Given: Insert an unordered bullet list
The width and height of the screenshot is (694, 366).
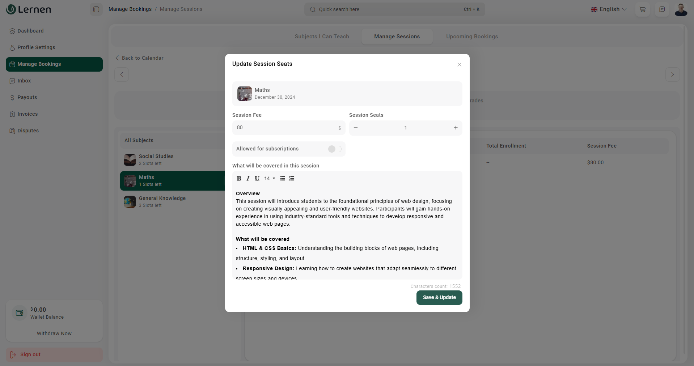Looking at the screenshot, I should tap(282, 178).
